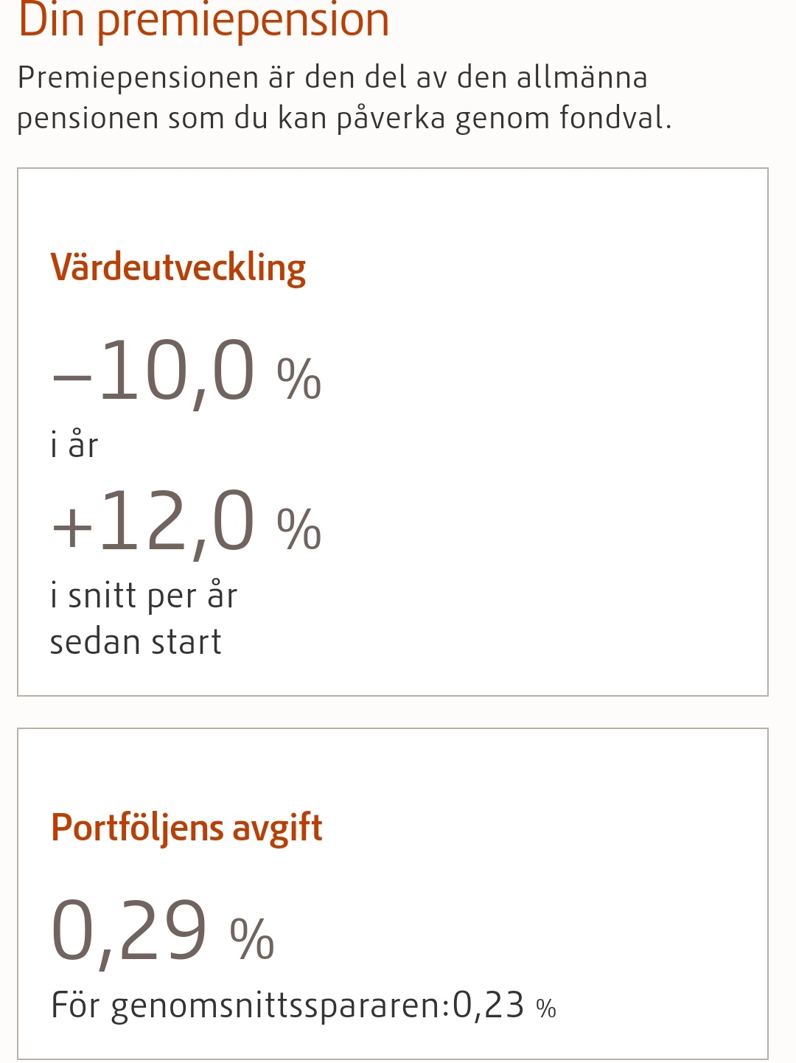The image size is (796, 1063).
Task: Select the +12,0 average yearly value
Action: (153, 523)
